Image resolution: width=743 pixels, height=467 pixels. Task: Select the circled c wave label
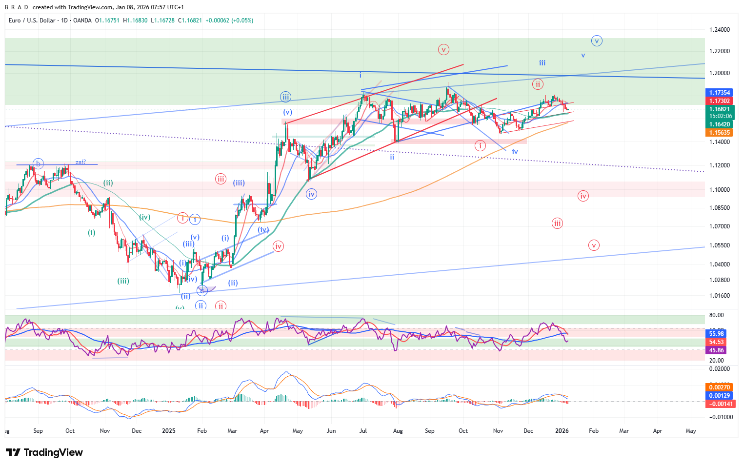pos(202,291)
